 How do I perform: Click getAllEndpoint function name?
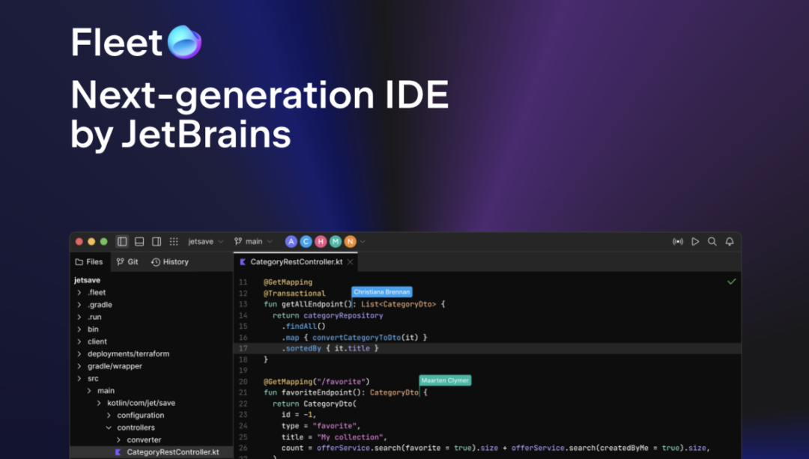[312, 304]
